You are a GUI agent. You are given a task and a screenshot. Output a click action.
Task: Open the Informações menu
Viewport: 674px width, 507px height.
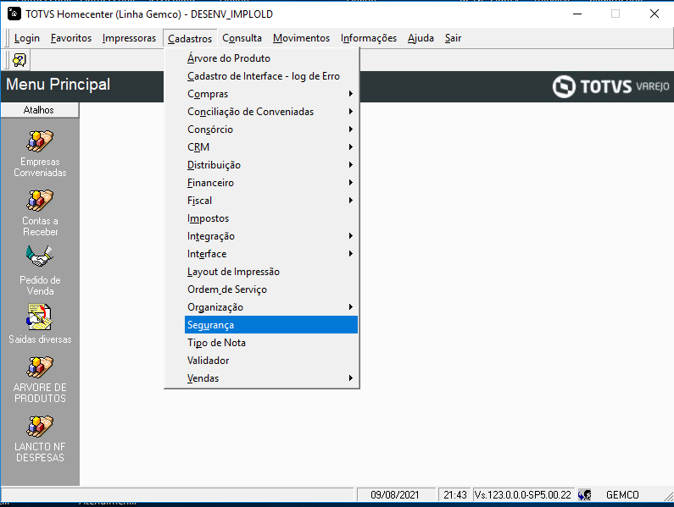pyautogui.click(x=369, y=38)
